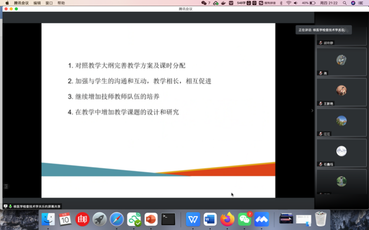Image resolution: width=369 pixels, height=230 pixels.
Task: Select 石鑫珏's participant video tile
Action: [x=341, y=152]
